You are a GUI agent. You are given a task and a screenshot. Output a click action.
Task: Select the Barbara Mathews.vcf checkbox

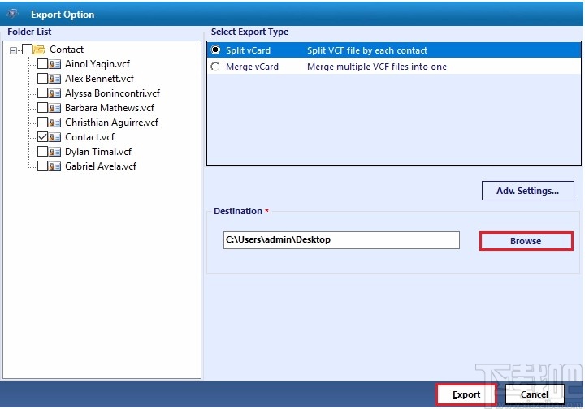tap(42, 108)
